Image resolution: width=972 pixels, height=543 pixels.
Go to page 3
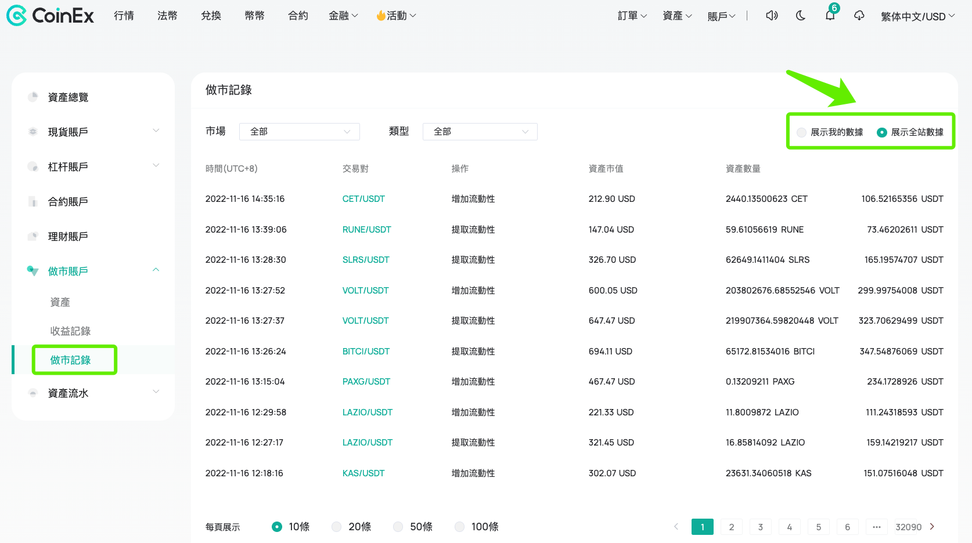coord(761,527)
